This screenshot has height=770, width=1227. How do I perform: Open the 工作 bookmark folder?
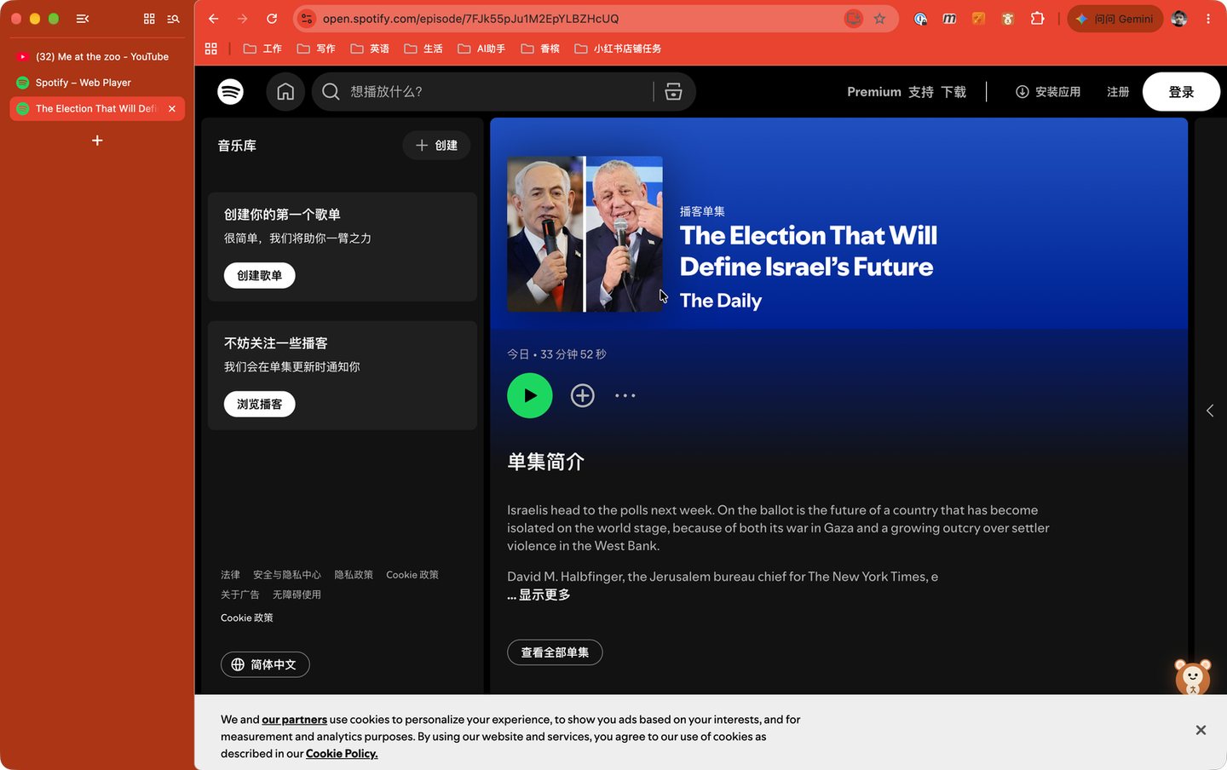point(262,49)
